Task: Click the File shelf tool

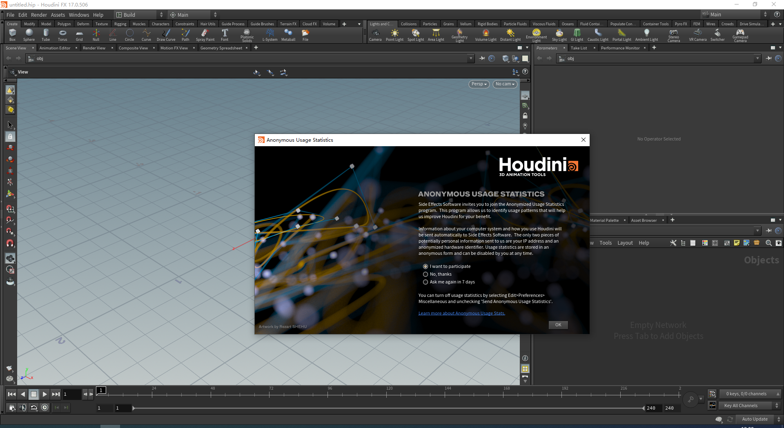Action: pos(305,35)
